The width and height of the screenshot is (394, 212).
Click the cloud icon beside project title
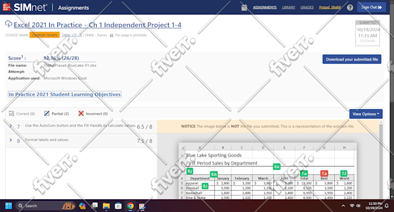[9, 24]
